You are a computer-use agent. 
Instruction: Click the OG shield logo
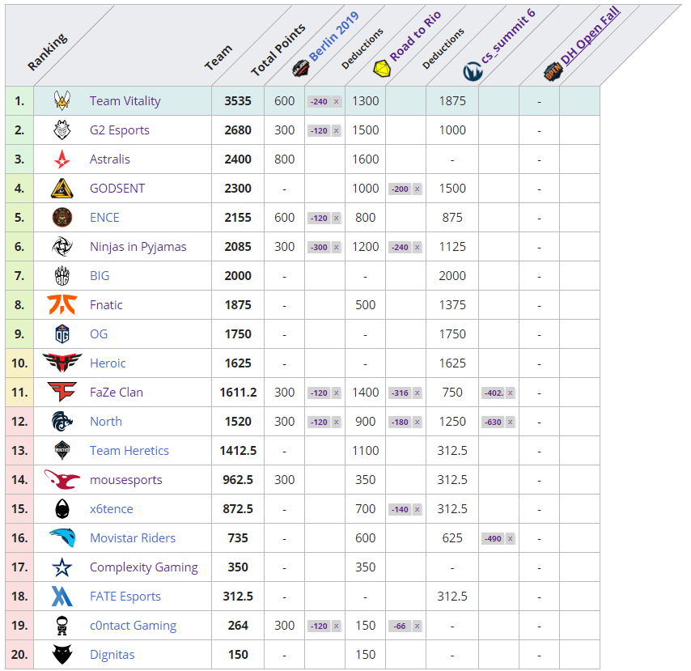click(62, 333)
